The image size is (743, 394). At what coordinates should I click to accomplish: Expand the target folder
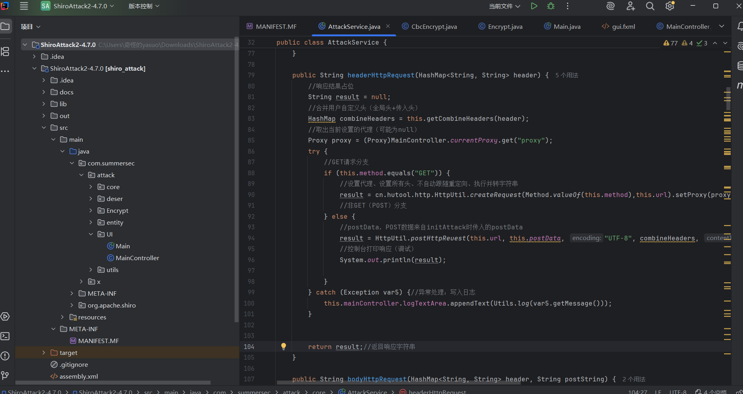[44, 353]
